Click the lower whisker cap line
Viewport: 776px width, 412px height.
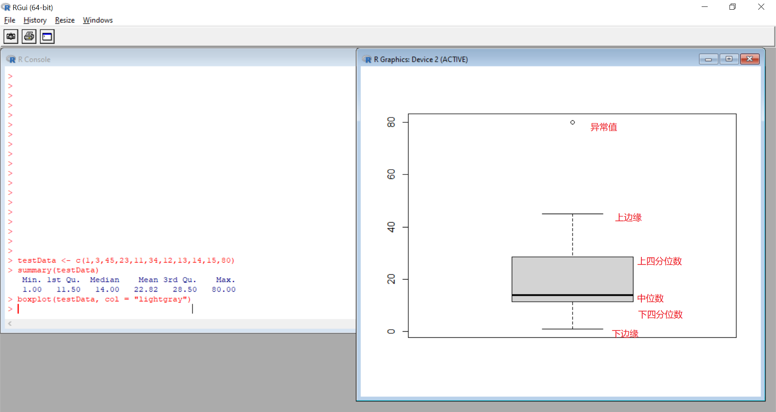click(x=572, y=329)
